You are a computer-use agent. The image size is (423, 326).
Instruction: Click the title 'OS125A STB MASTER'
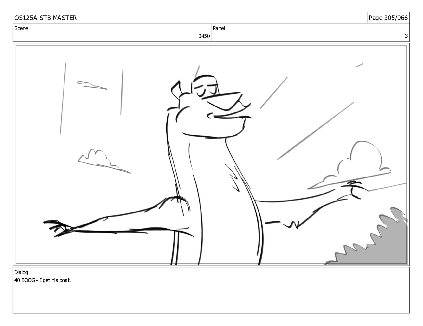(x=45, y=18)
